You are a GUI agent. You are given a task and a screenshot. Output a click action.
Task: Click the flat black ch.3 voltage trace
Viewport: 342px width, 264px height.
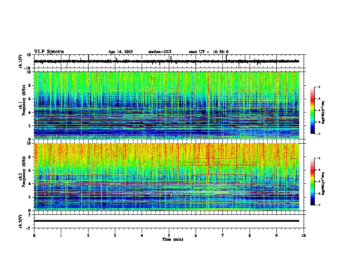pyautogui.click(x=166, y=221)
